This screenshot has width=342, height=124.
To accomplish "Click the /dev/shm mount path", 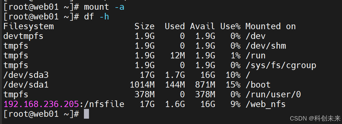I will pos(266,46).
